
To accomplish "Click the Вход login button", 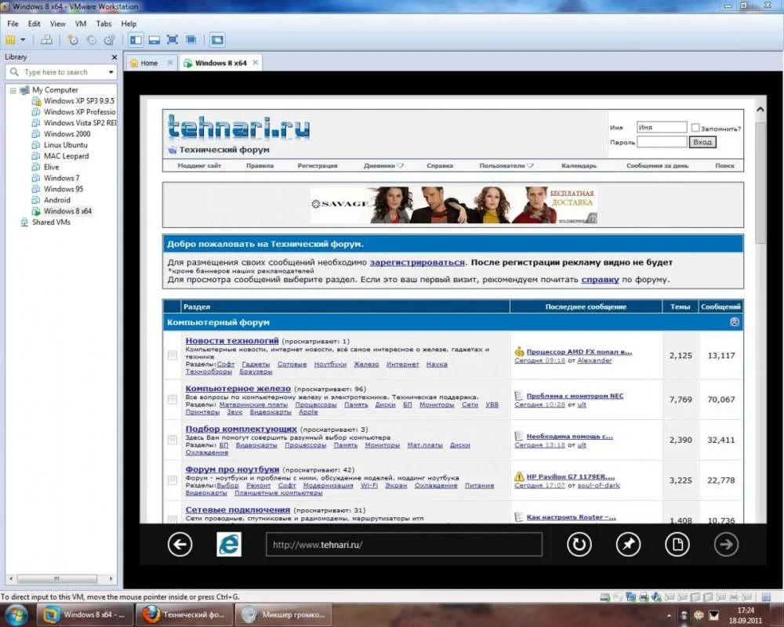I will pyautogui.click(x=702, y=142).
